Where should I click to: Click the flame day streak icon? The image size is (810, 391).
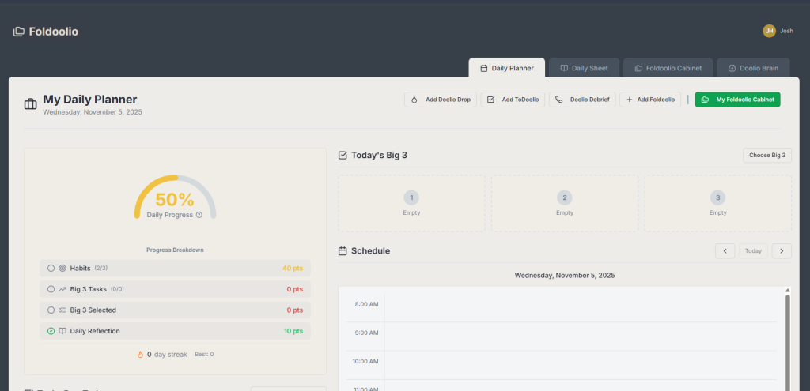pyautogui.click(x=140, y=355)
